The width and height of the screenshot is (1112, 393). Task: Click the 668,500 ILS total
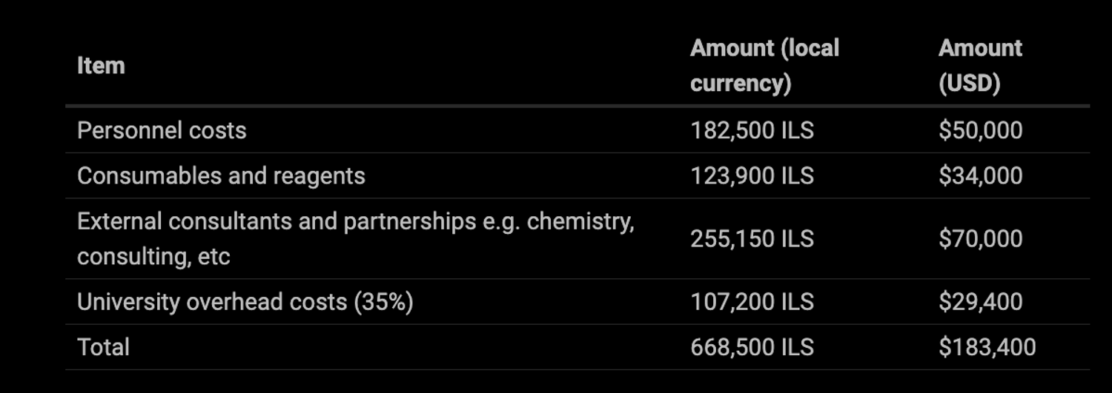click(752, 347)
